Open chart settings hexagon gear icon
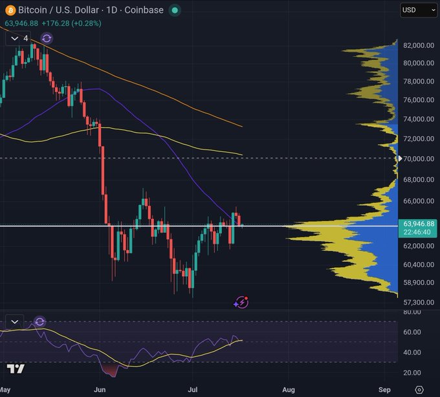The image size is (440, 397). point(419,390)
